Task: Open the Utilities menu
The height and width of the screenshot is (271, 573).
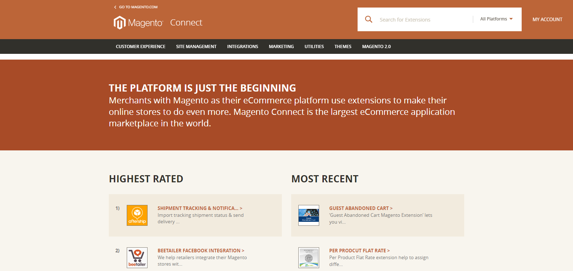Action: [x=314, y=47]
